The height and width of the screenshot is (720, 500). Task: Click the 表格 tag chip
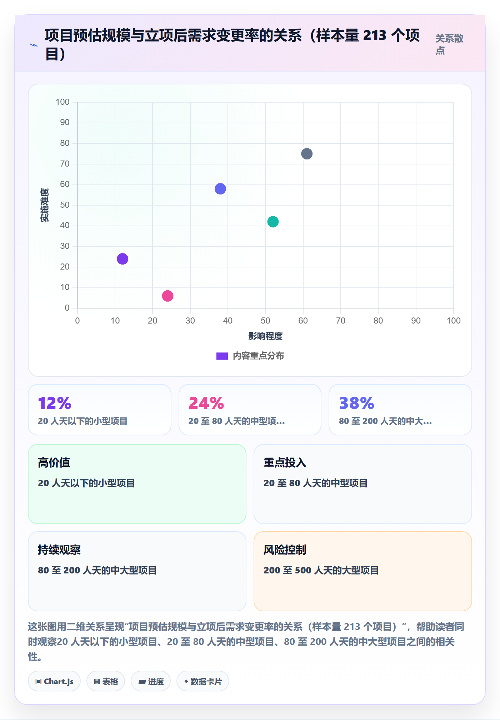click(x=106, y=681)
